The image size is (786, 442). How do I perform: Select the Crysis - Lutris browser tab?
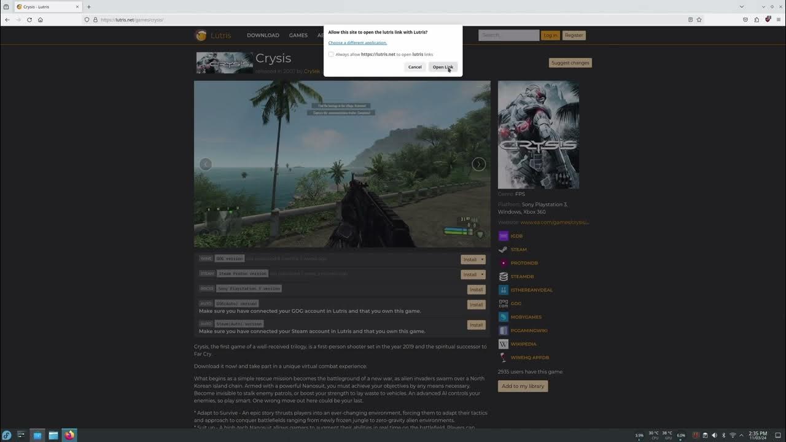click(x=48, y=7)
